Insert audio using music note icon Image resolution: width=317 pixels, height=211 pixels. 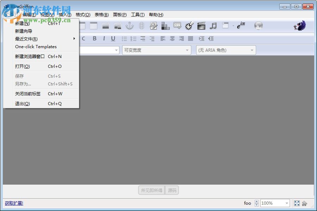(213, 26)
